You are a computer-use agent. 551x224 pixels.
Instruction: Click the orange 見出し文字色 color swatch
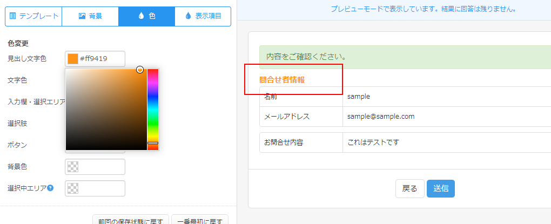point(73,59)
